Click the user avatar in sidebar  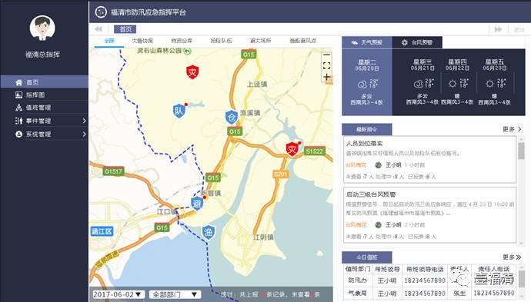(42, 28)
